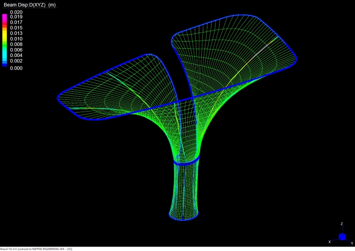Click the 0.010 legend value
Image resolution: width=355 pixels, height=251 pixels.
[x=16, y=39]
